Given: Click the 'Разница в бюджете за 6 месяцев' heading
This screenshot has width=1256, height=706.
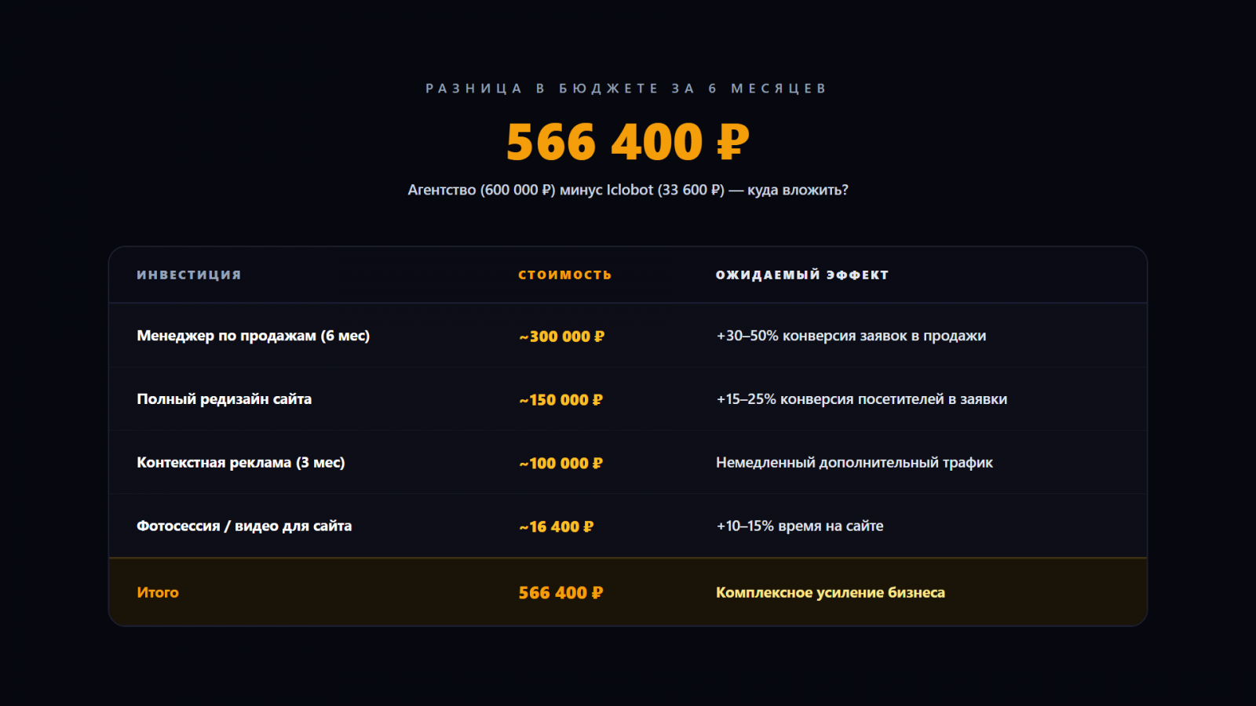Looking at the screenshot, I should [627, 89].
